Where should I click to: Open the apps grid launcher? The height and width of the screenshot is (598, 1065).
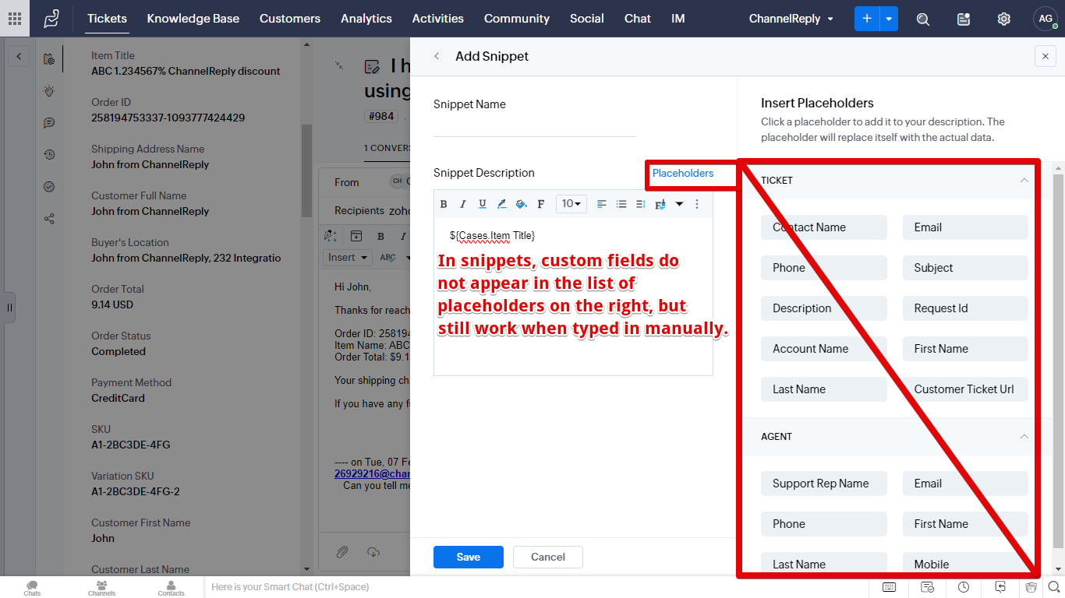coord(14,19)
